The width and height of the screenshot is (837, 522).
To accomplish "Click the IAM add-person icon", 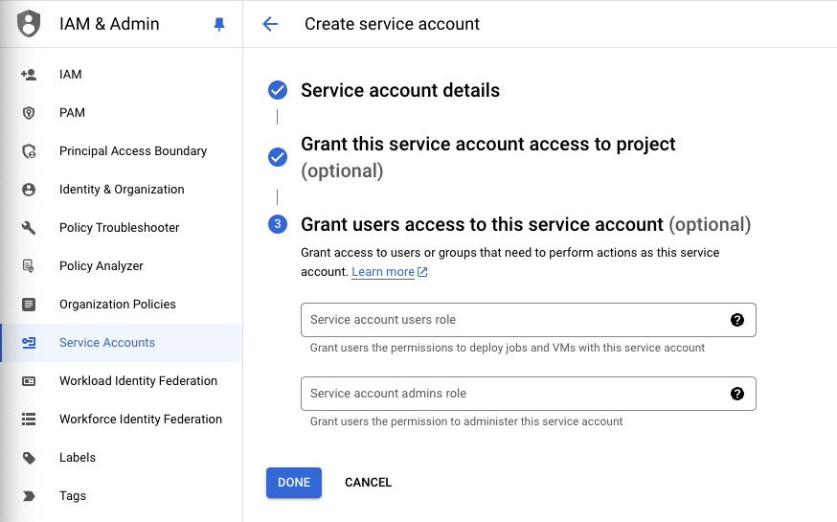I will tap(29, 74).
